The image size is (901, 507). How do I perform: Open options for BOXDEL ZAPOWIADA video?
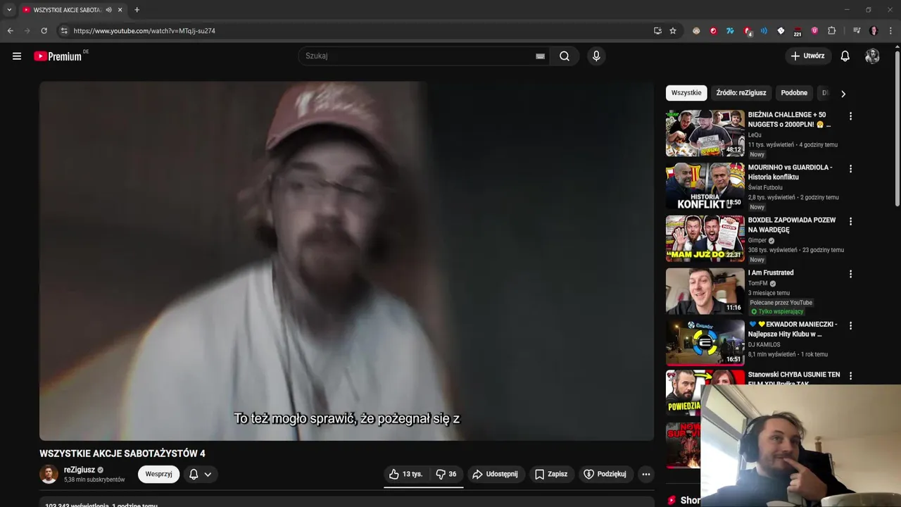850,221
